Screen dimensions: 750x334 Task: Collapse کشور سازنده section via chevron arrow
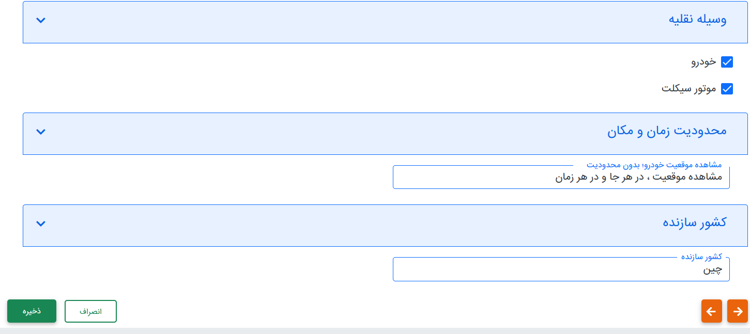pyautogui.click(x=41, y=224)
